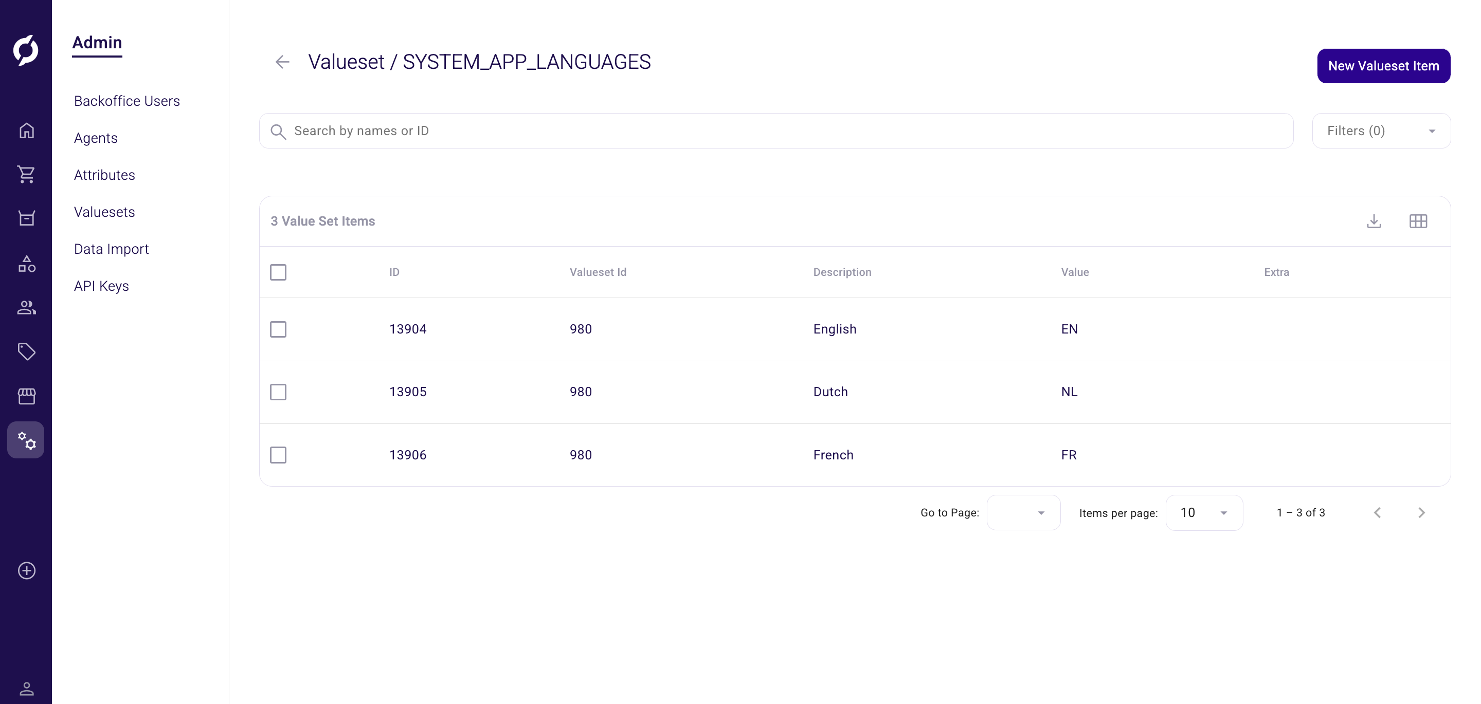Click the FR value cell
The width and height of the screenshot is (1481, 704).
tap(1069, 455)
